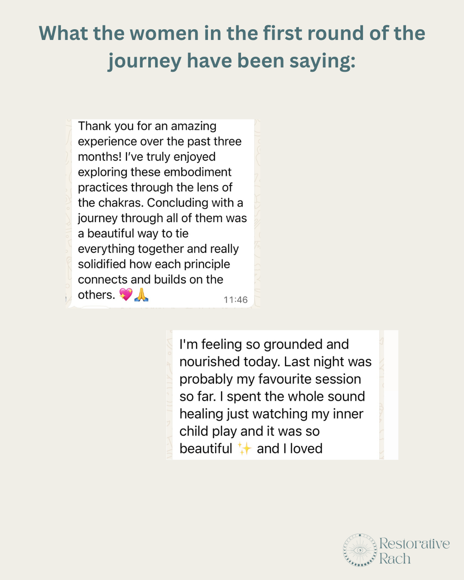This screenshot has height=580, width=464.
Task: Click the praying hands emoji
Action: pos(141,294)
